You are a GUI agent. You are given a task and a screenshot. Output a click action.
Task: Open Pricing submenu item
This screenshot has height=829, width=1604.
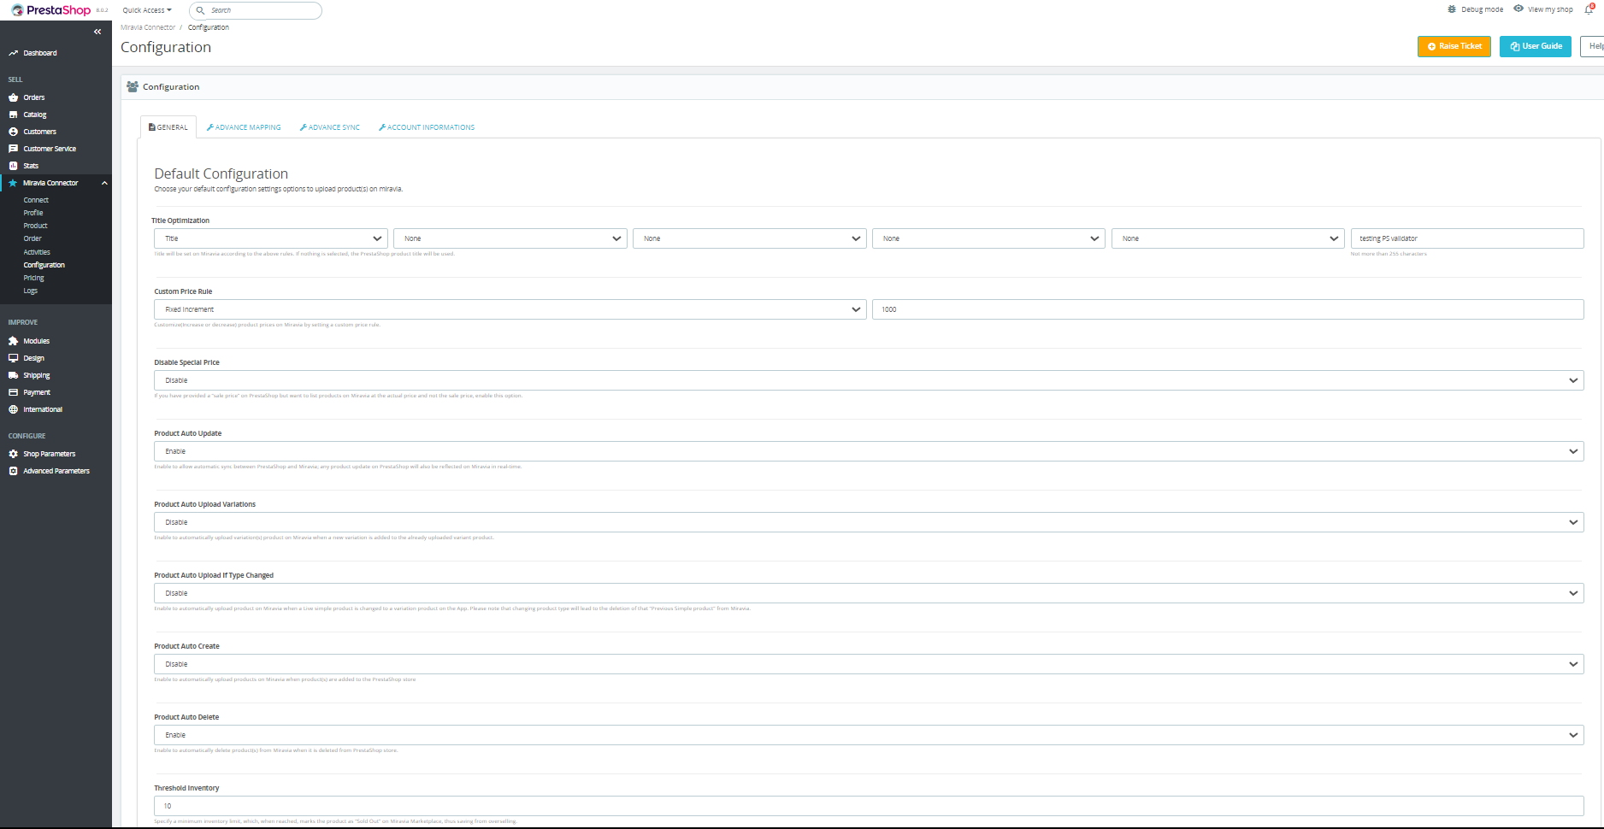[33, 278]
